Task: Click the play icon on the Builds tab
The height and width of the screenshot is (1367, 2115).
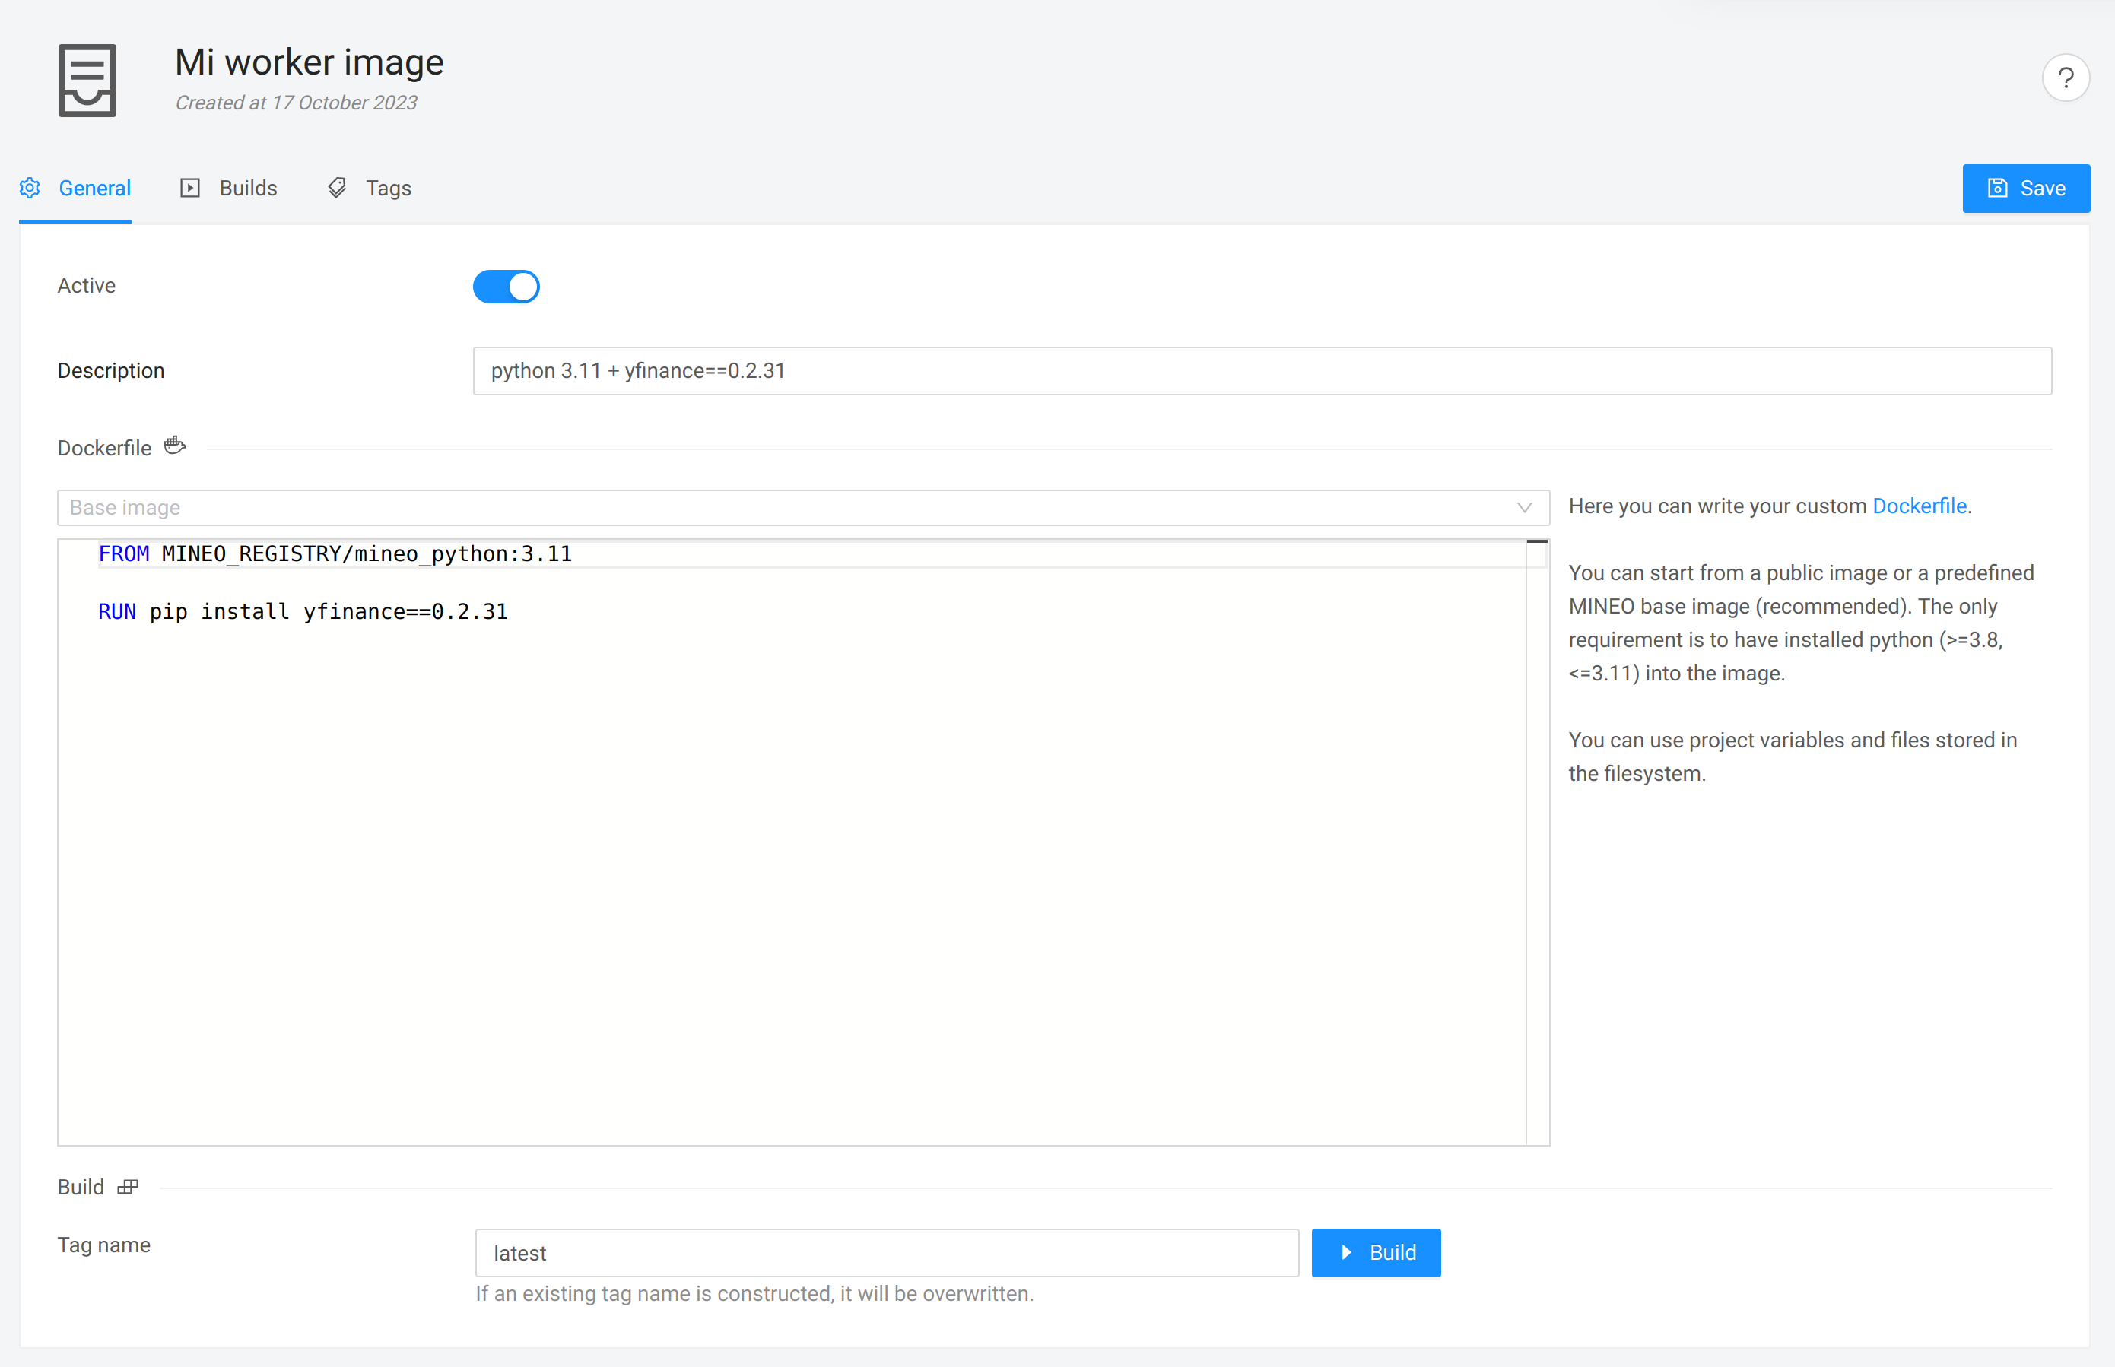Action: coord(190,187)
